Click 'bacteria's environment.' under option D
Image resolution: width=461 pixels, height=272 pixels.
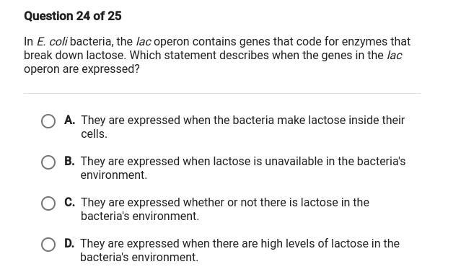pos(139,258)
